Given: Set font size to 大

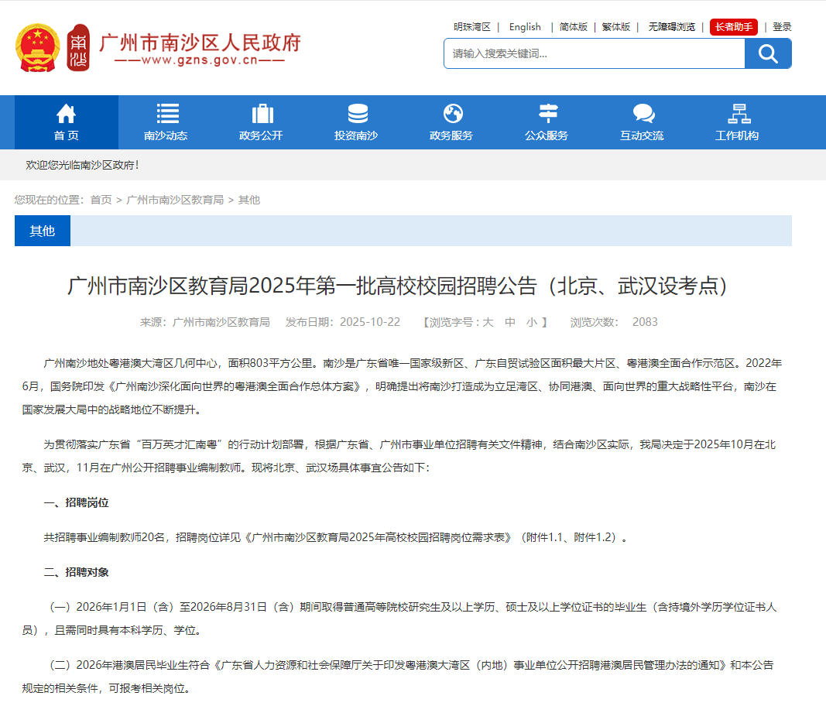Looking at the screenshot, I should pos(488,322).
